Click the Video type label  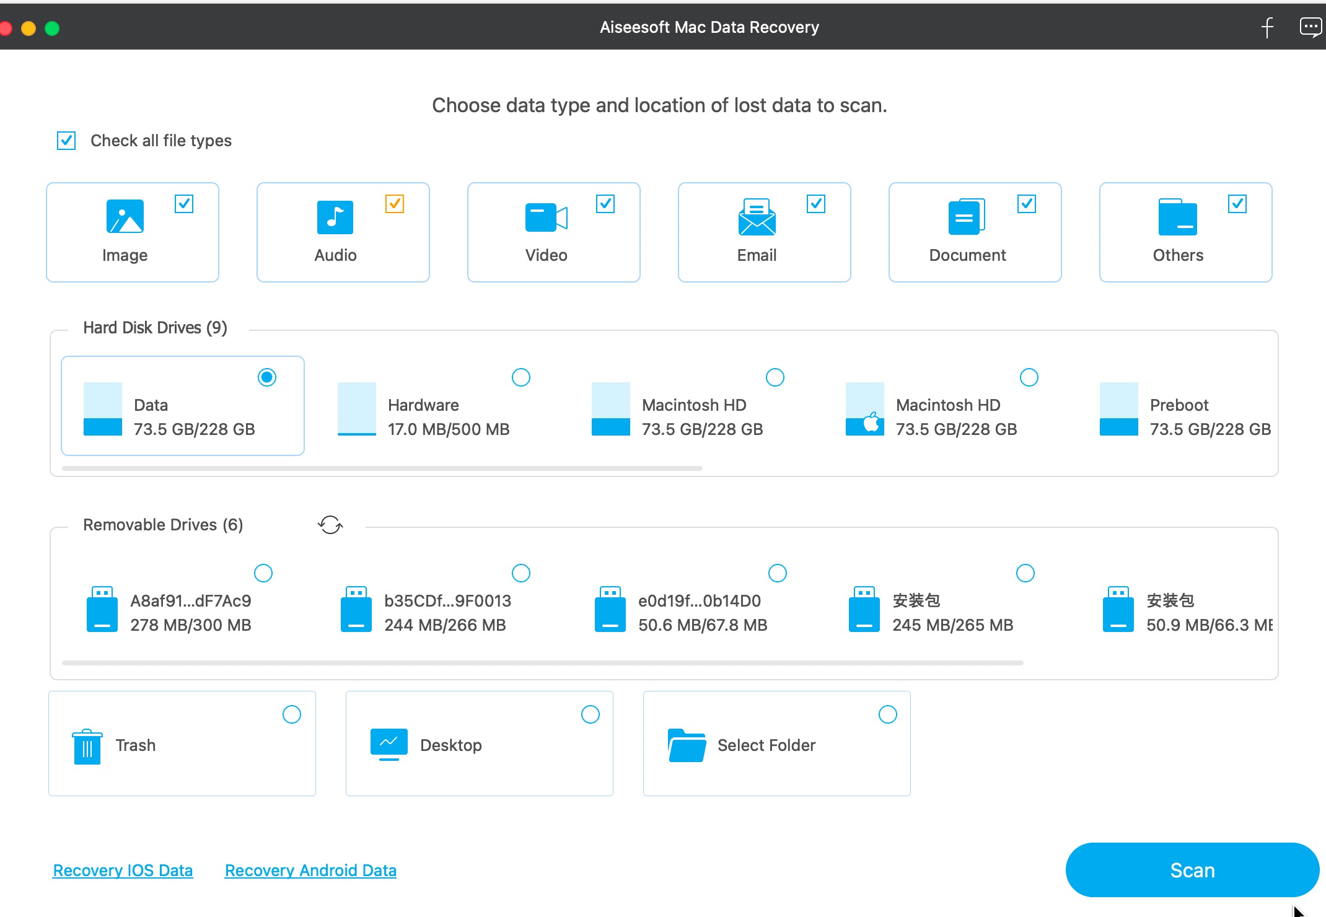click(546, 255)
